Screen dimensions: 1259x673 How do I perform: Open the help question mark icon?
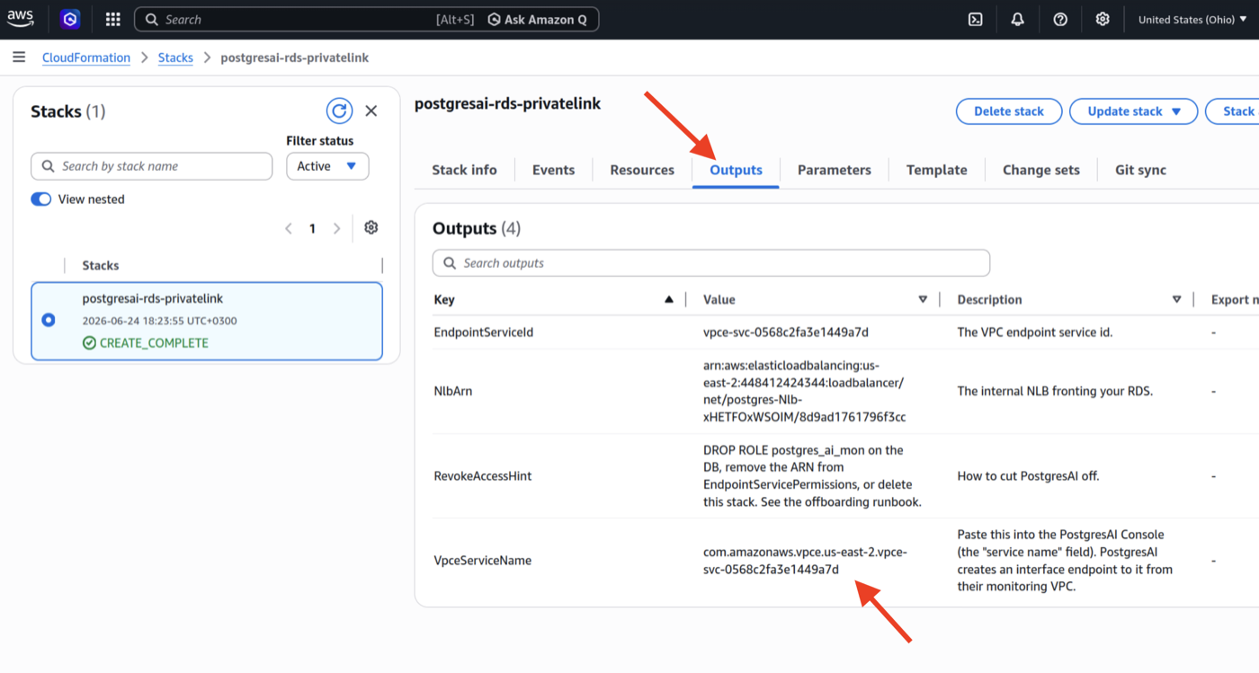click(x=1060, y=19)
